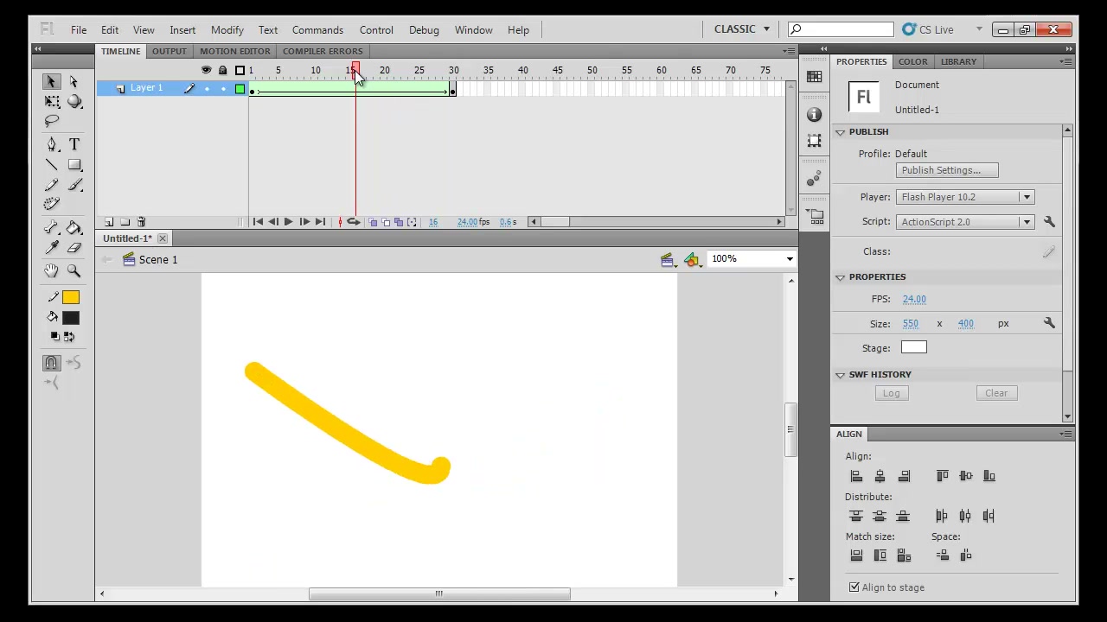The height and width of the screenshot is (622, 1107).
Task: Toggle show/hide all layers eye icon
Action: 206,70
